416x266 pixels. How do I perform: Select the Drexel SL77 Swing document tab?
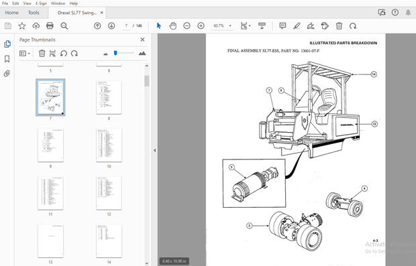(77, 13)
